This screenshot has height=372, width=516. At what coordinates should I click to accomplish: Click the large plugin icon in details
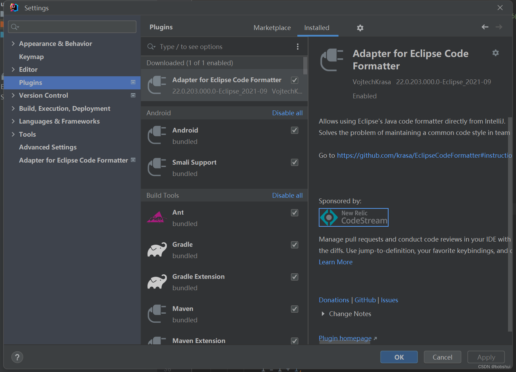pyautogui.click(x=332, y=60)
